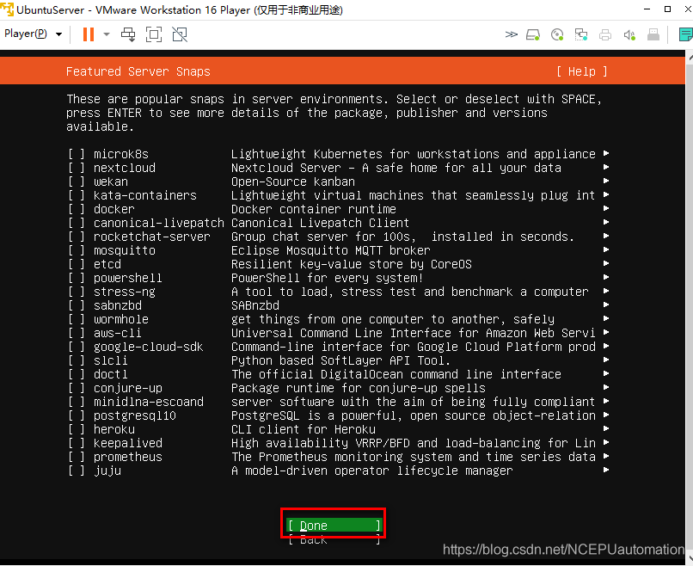Viewport: 693px width, 566px height.
Task: Expand details arrow for powershell
Action: click(x=606, y=277)
